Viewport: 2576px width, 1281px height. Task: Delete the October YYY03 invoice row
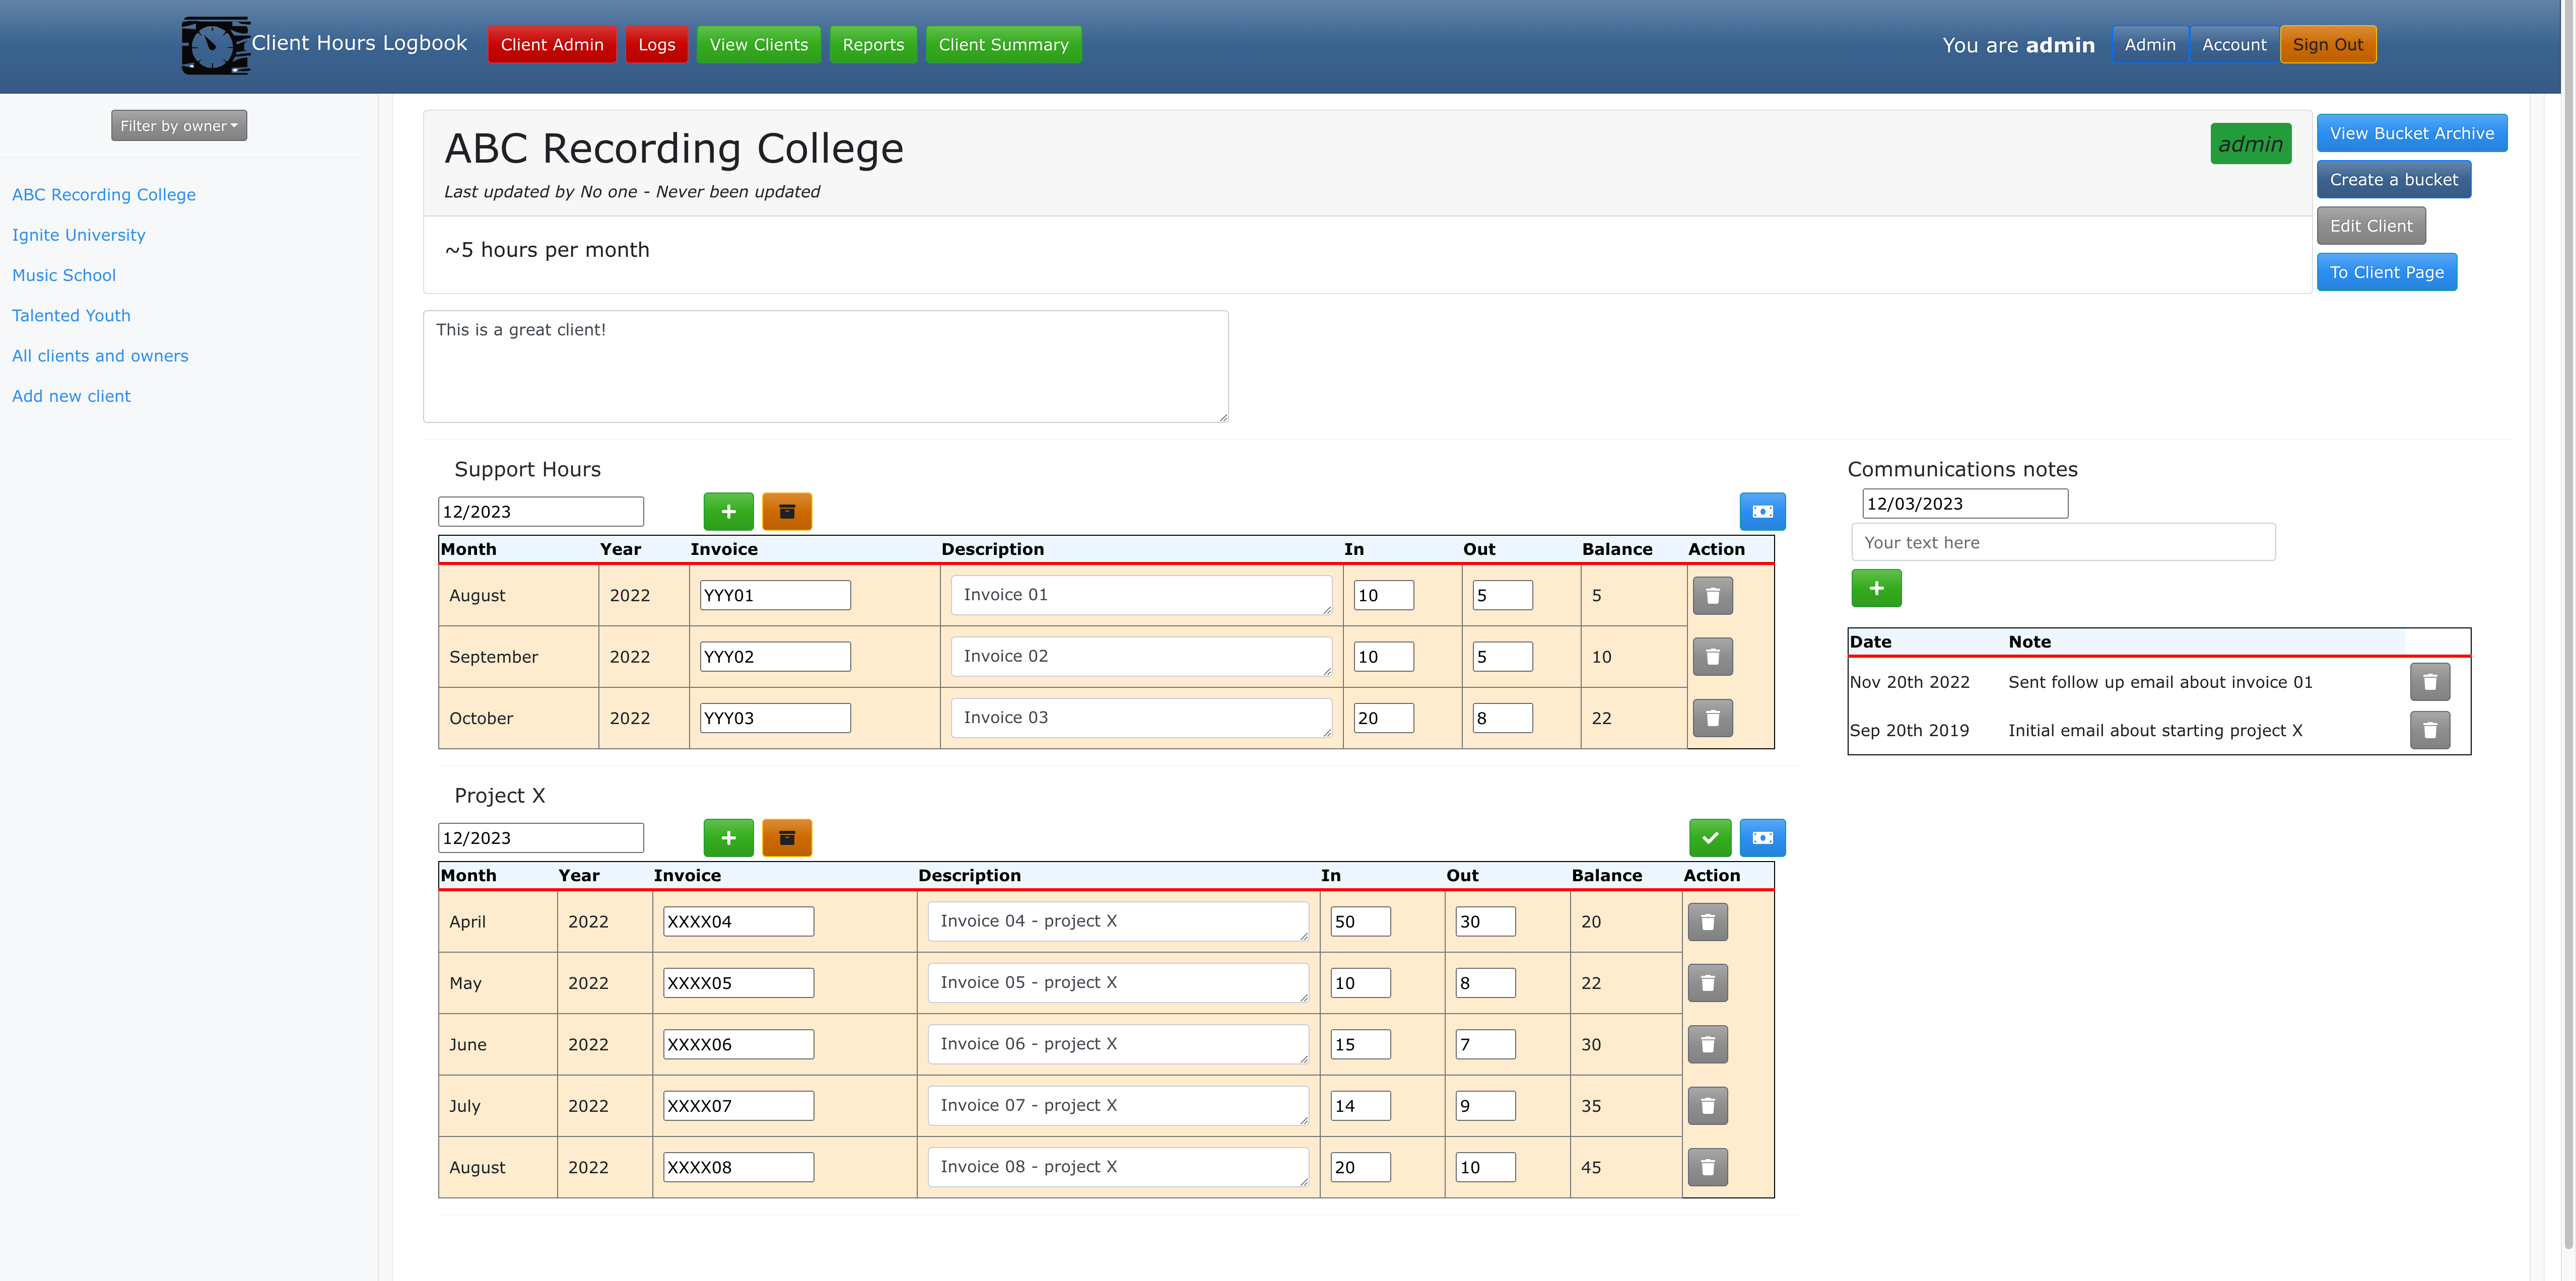tap(1712, 717)
